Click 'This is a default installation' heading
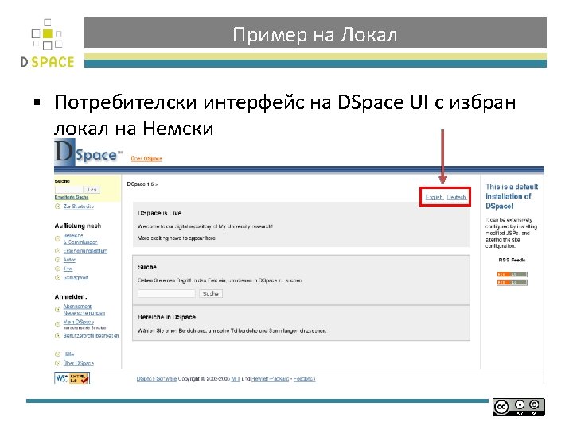 [x=512, y=196]
